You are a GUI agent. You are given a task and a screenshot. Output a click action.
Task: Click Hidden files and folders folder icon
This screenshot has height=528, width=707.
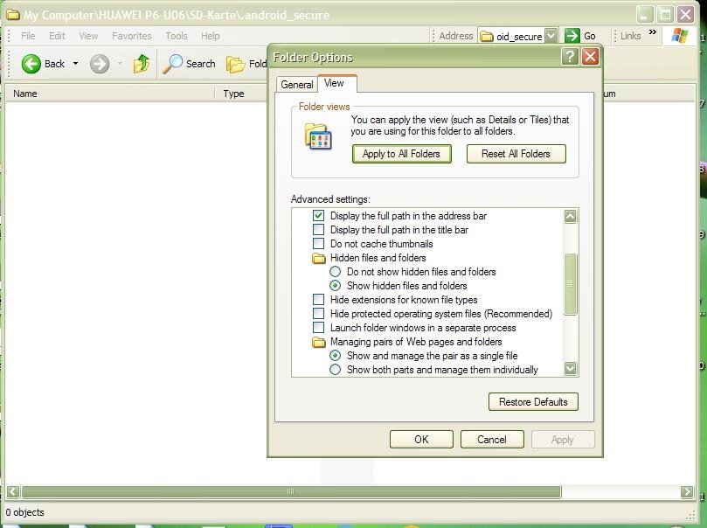pos(319,258)
